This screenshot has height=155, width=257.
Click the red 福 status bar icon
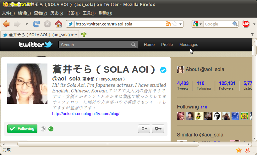247,150
